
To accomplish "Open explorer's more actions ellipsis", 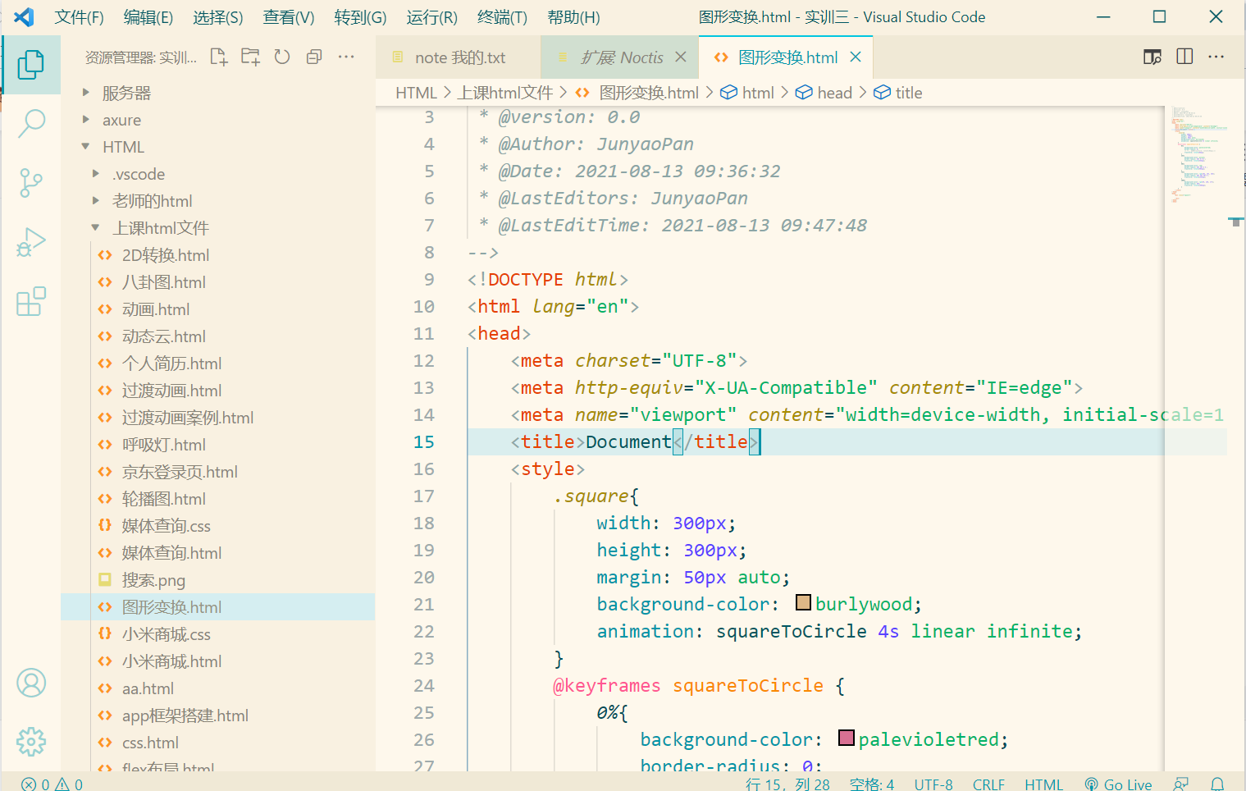I will pyautogui.click(x=346, y=57).
